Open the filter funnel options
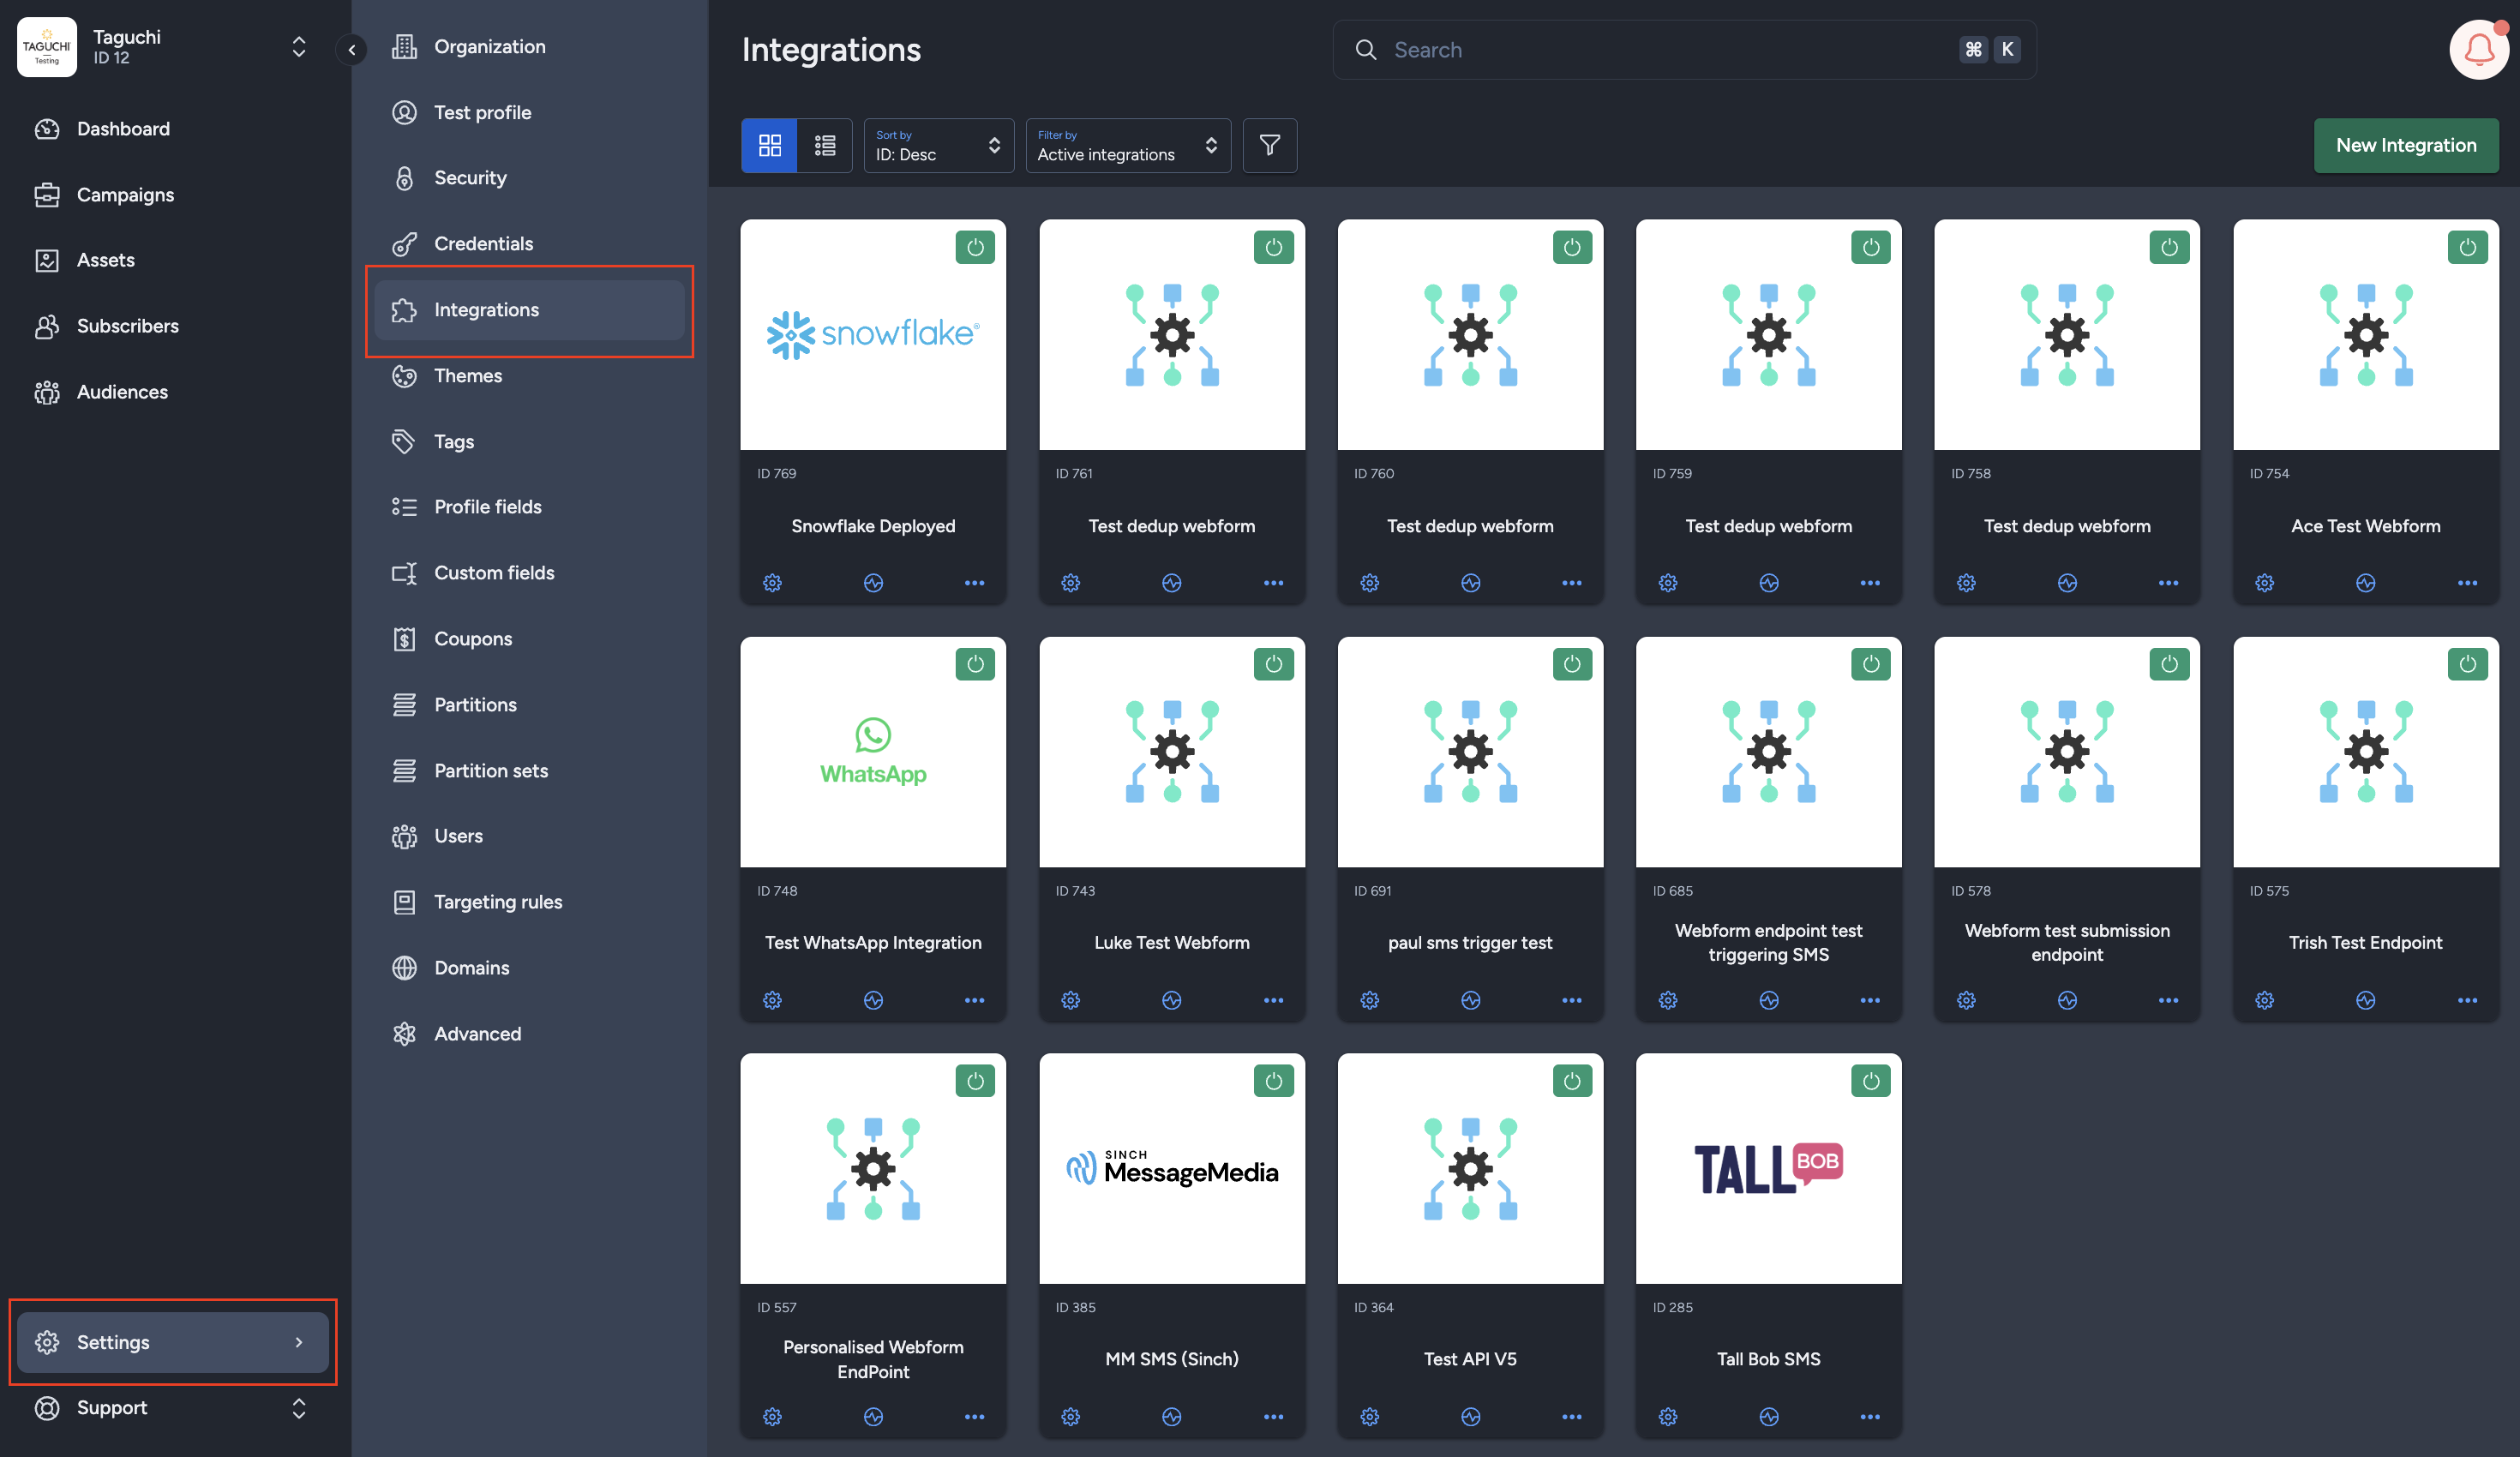This screenshot has height=1457, width=2520. click(x=1269, y=146)
